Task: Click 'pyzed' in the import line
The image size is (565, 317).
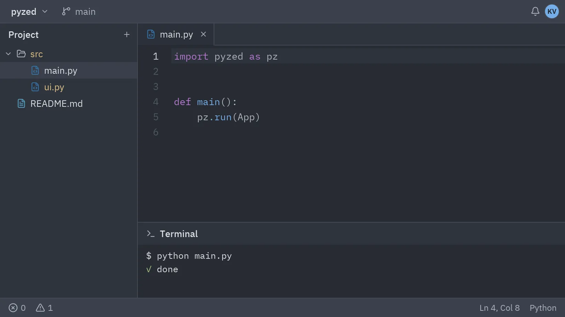Action: [x=229, y=57]
